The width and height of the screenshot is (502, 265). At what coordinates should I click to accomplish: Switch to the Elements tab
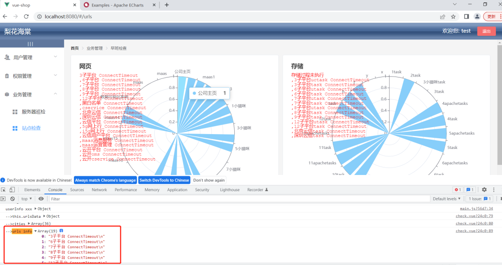point(33,190)
